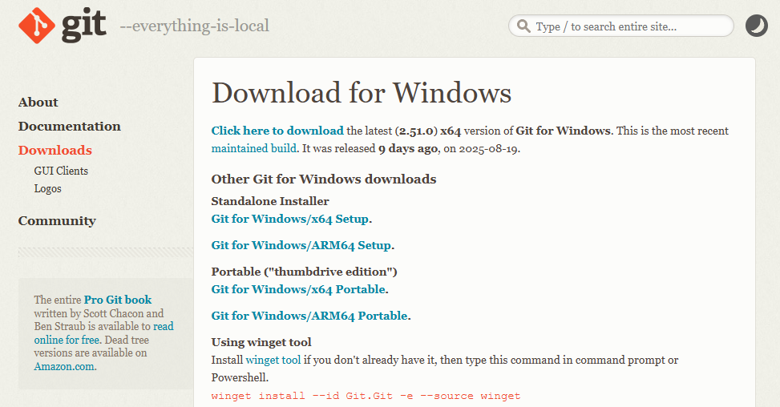Open the Pro Git book link
The height and width of the screenshot is (407, 780).
pyautogui.click(x=118, y=300)
